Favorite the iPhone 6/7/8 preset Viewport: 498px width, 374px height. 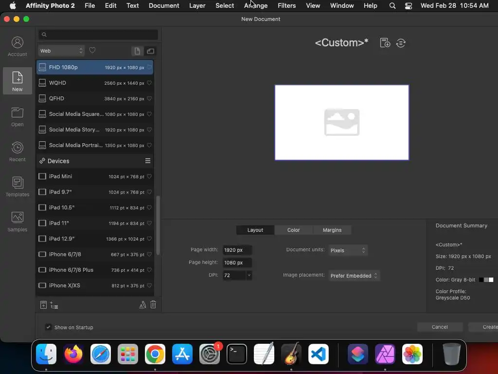point(149,254)
